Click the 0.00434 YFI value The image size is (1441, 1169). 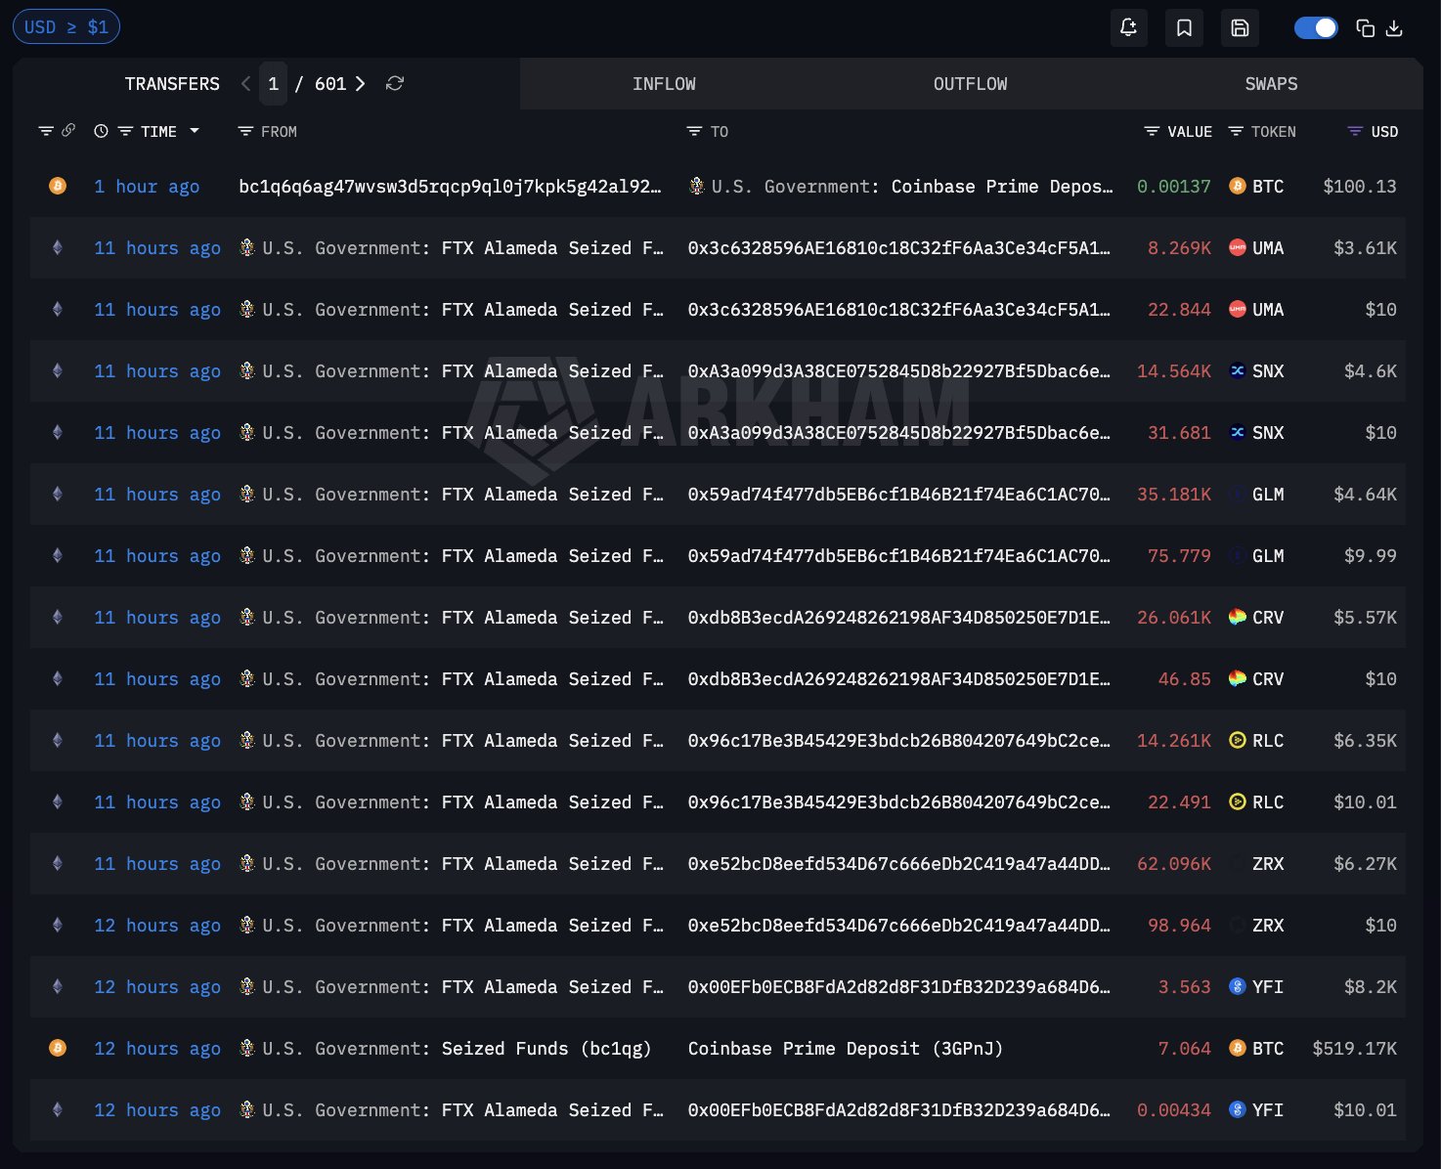[x=1173, y=1110]
